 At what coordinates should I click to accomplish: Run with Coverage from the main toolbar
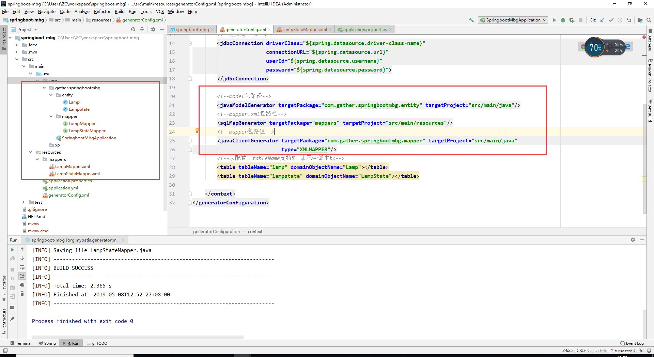[x=572, y=20]
